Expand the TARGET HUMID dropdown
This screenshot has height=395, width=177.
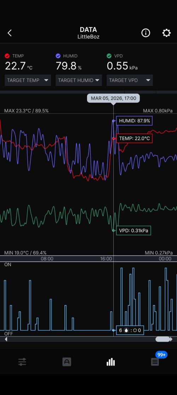coord(79,80)
